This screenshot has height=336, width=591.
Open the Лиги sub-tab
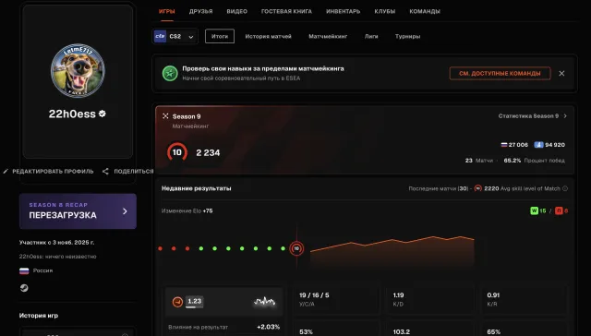371,37
